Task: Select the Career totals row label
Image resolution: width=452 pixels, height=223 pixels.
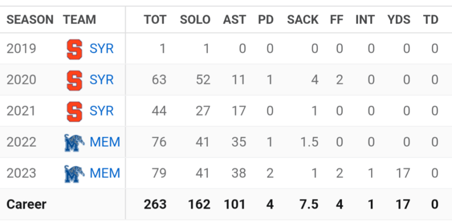Action: pos(27,204)
